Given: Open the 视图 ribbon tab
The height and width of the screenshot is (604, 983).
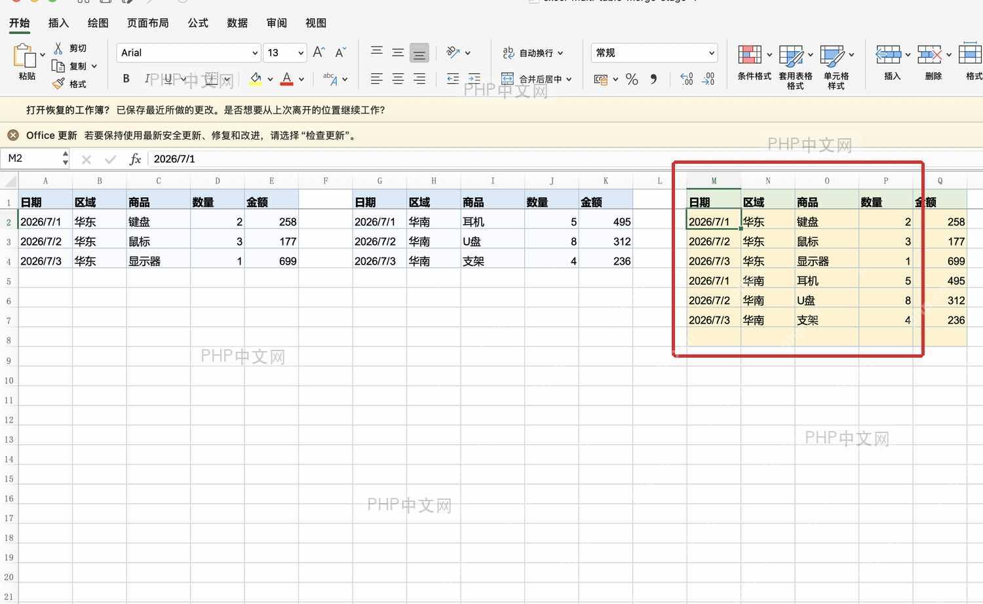Looking at the screenshot, I should (316, 23).
